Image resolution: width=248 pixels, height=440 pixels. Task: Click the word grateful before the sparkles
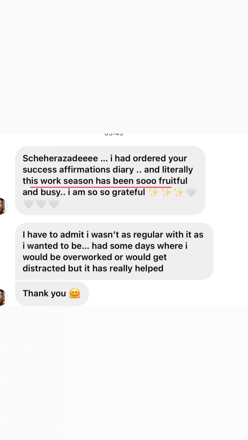(129, 192)
